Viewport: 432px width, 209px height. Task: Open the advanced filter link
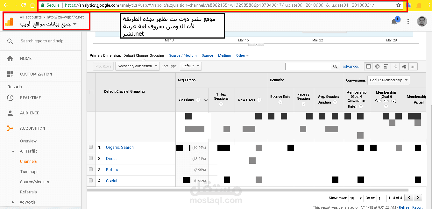pyautogui.click(x=351, y=67)
